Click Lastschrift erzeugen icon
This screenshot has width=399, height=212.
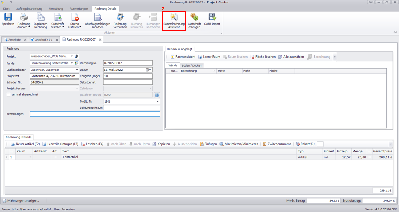(x=194, y=18)
